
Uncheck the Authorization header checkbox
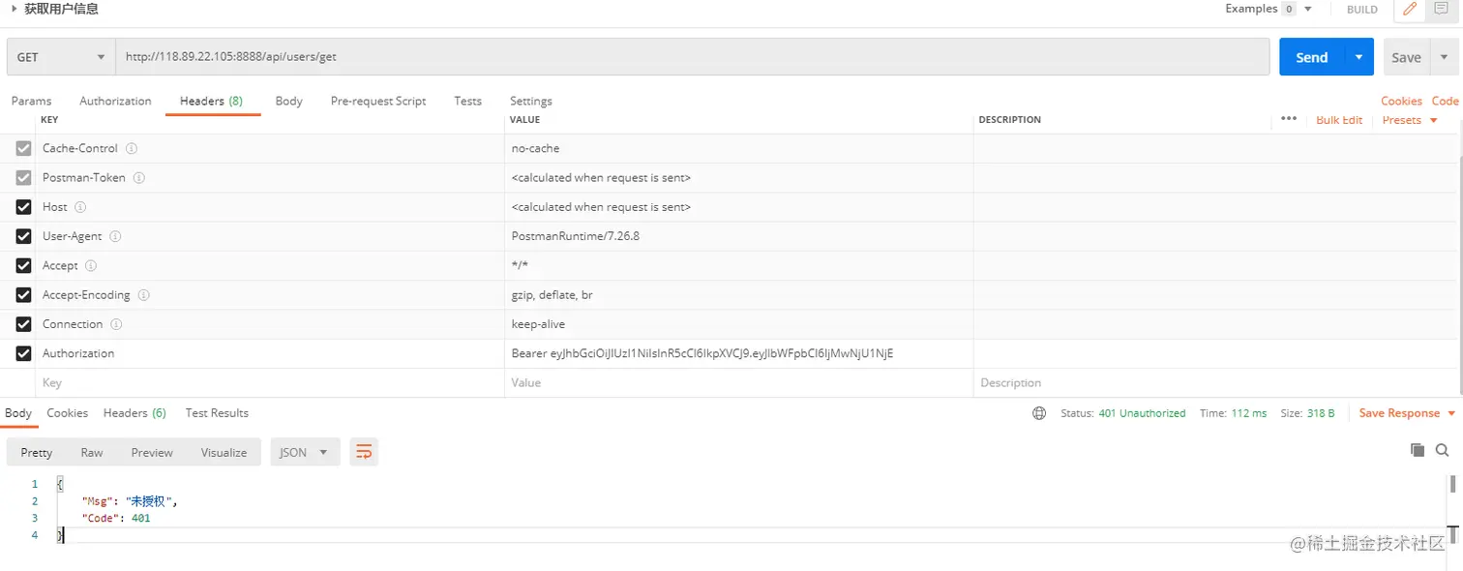point(24,353)
